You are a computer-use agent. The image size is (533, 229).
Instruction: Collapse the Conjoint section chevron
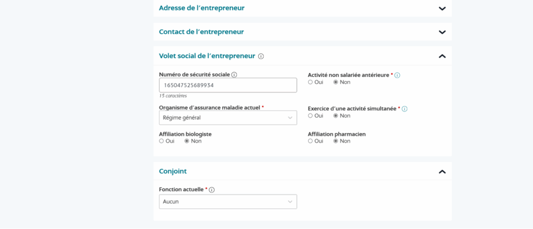442,171
